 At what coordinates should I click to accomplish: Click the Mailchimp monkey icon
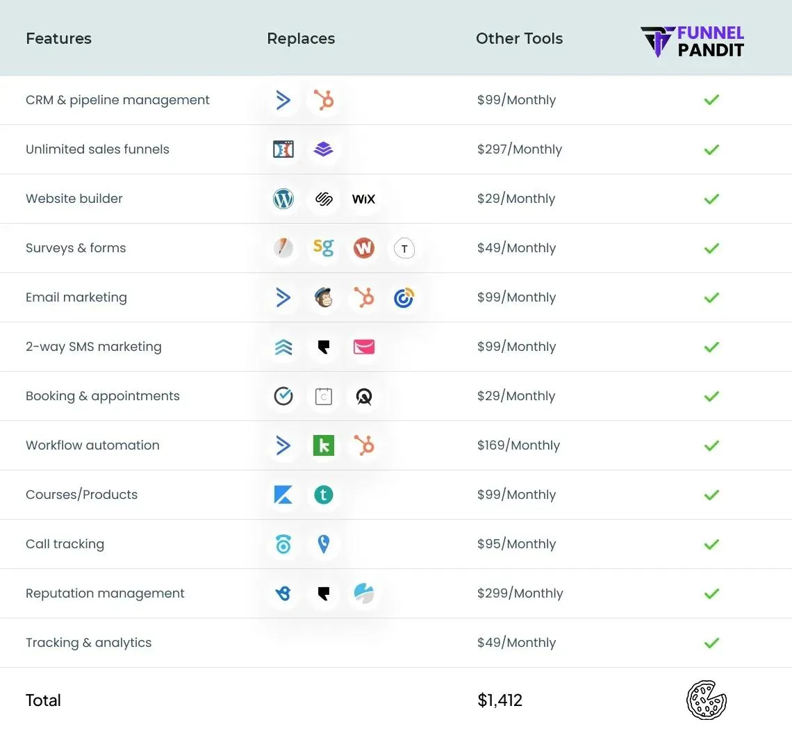[x=323, y=297]
